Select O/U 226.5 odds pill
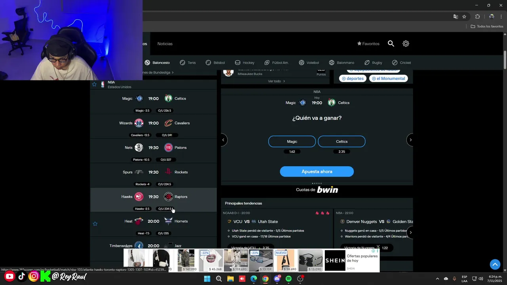 pyautogui.click(x=164, y=110)
